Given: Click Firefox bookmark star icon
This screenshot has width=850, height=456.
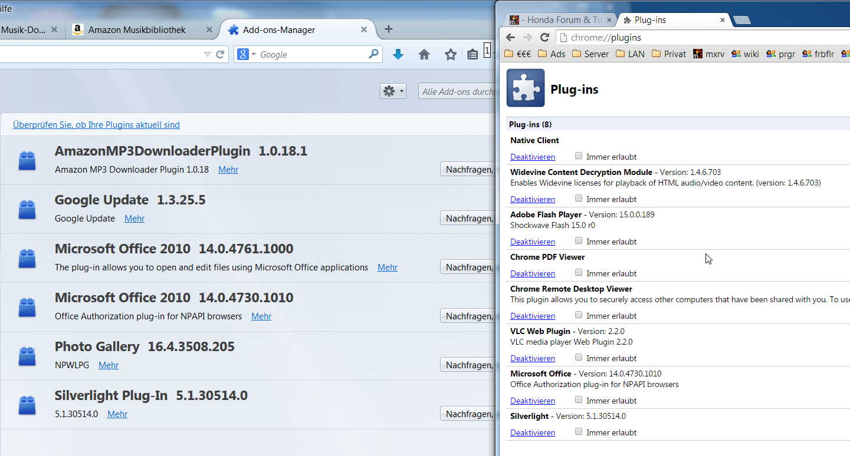Looking at the screenshot, I should (451, 54).
